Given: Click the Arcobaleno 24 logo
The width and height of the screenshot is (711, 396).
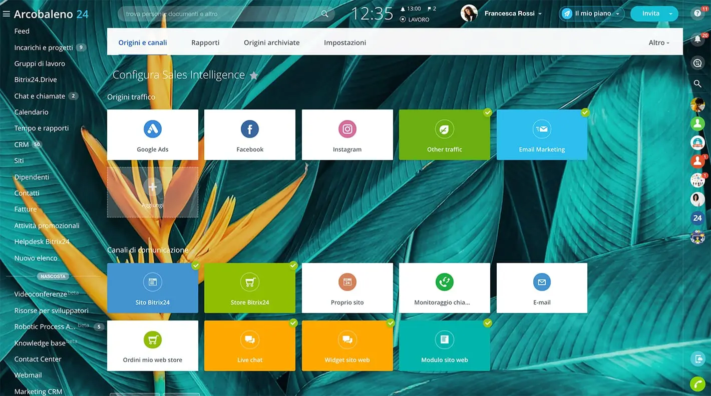Looking at the screenshot, I should (51, 14).
